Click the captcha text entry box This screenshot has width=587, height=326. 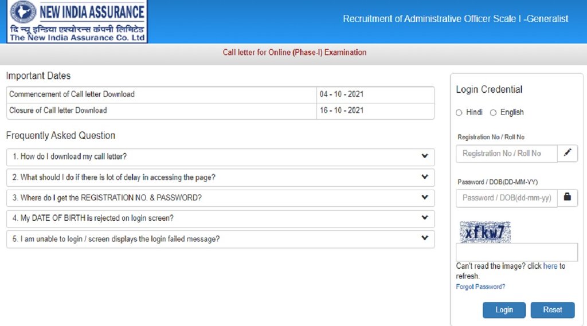pyautogui.click(x=516, y=252)
